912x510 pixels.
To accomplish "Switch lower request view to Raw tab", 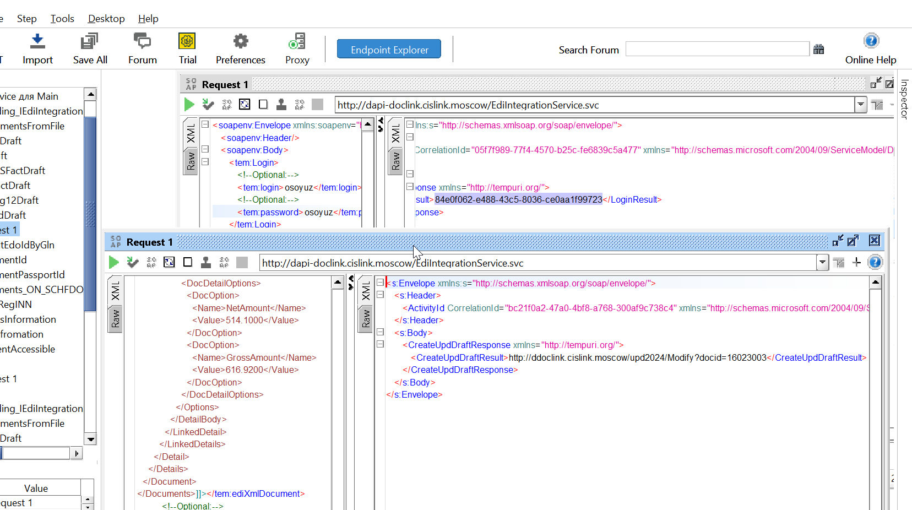I will pos(115,318).
